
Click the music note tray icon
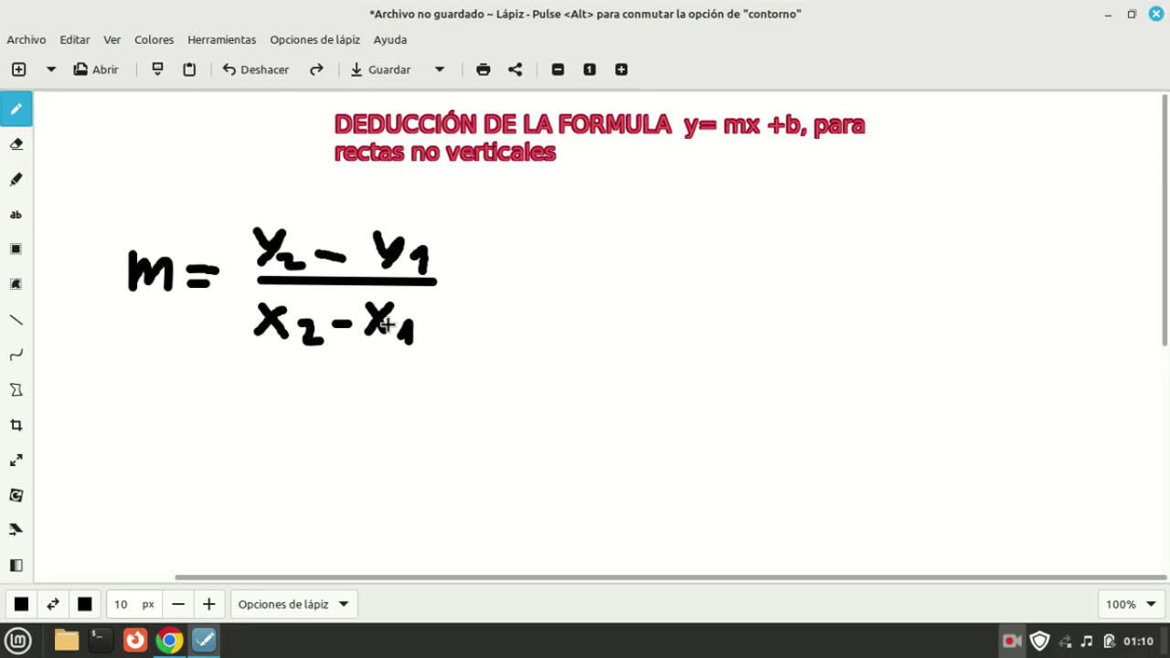tap(1087, 641)
